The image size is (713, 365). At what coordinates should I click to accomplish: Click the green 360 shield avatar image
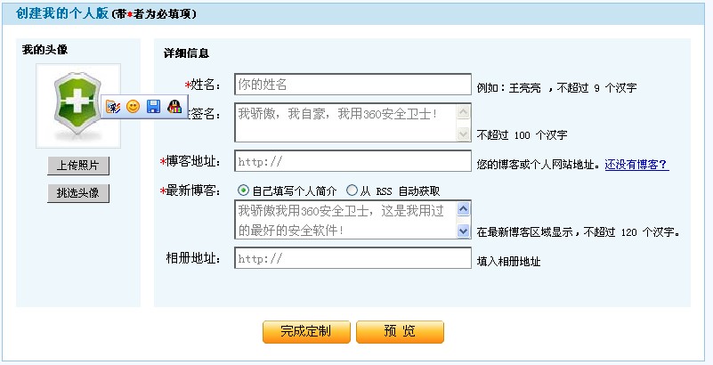pos(78,105)
